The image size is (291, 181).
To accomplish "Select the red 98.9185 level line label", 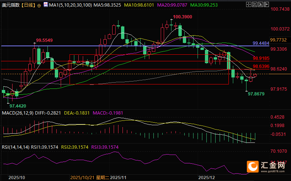I will [x=261, y=58].
